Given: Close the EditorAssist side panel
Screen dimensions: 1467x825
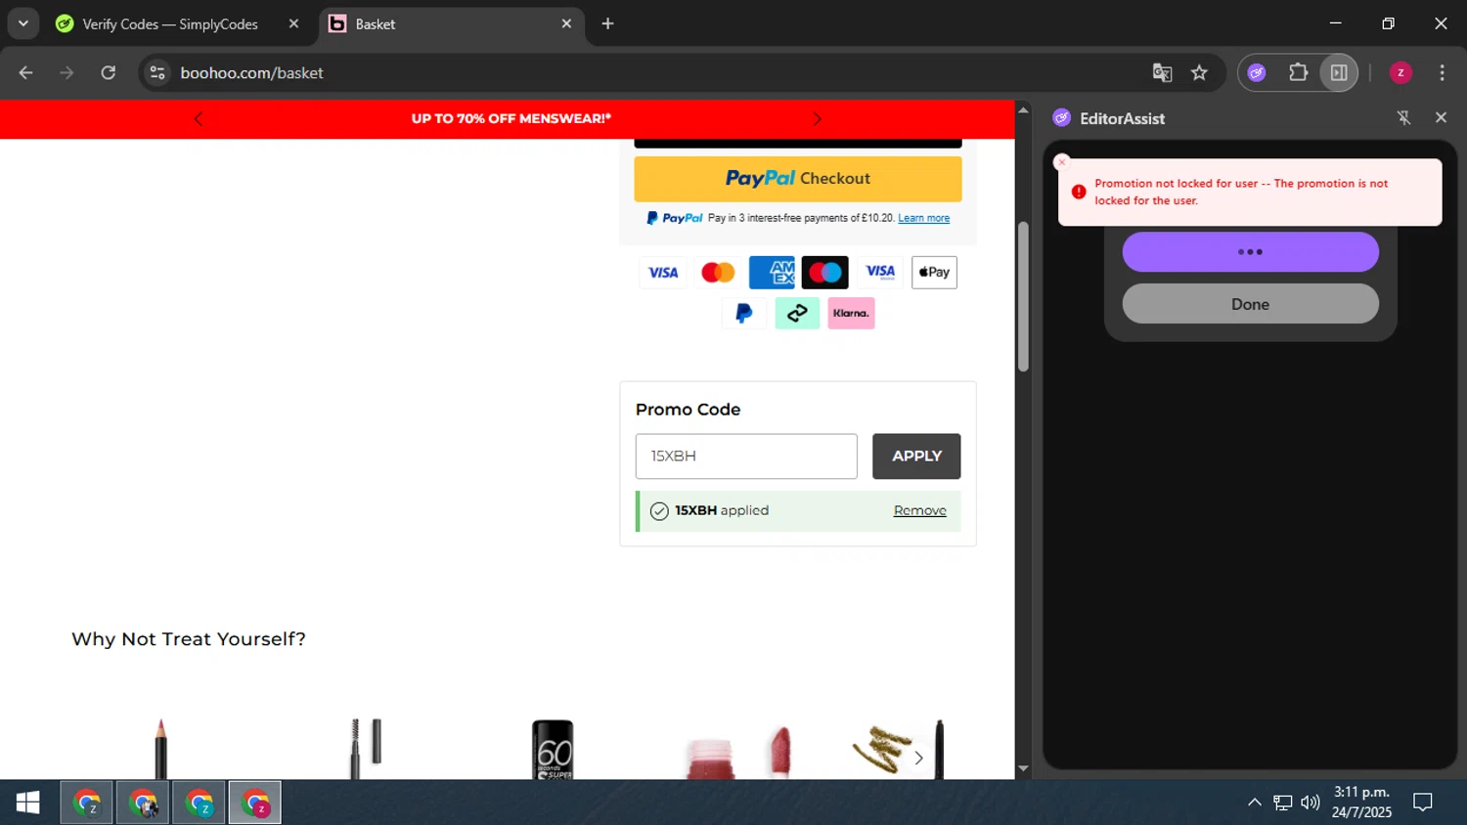Looking at the screenshot, I should click(1441, 117).
